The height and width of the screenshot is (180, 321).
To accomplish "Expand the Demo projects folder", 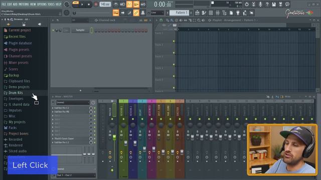I will [19, 87].
